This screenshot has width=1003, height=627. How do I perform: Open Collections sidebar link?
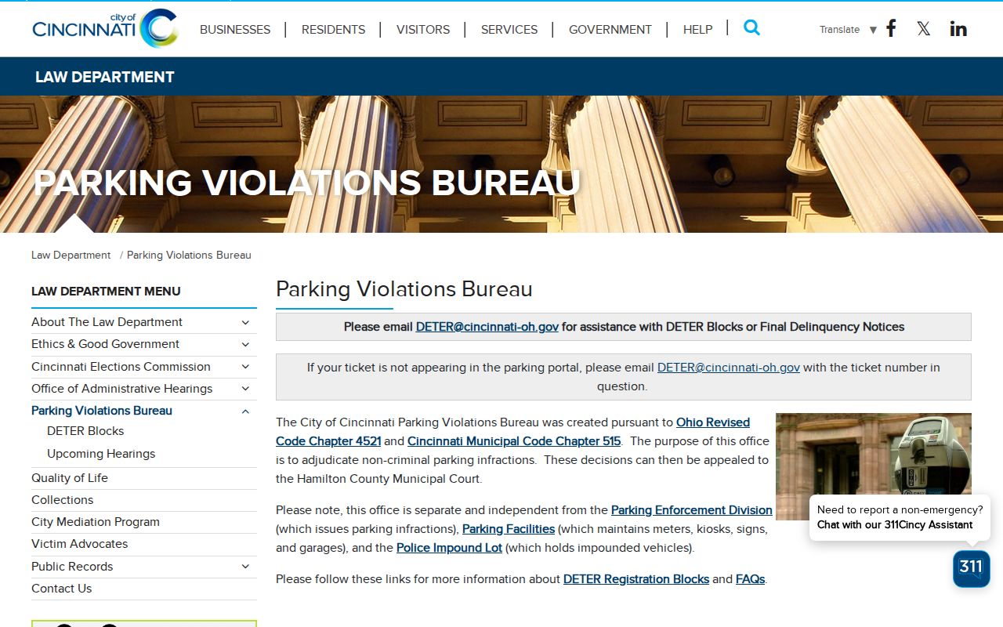tap(63, 500)
